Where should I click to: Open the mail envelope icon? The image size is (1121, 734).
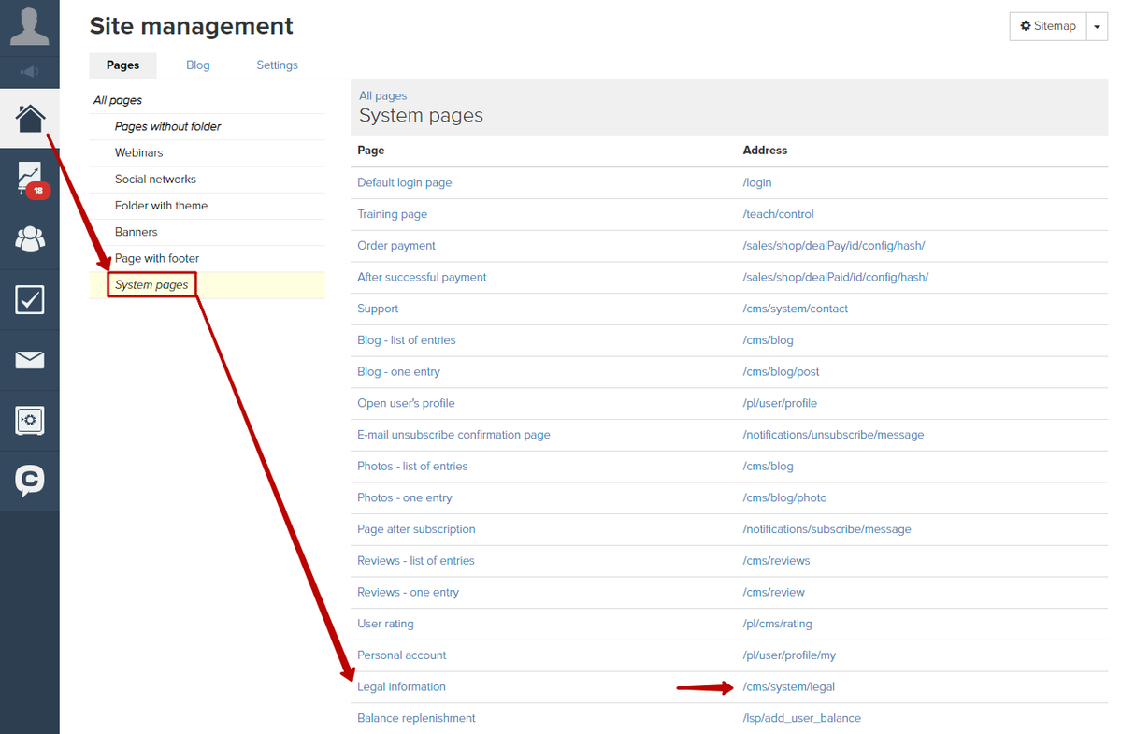(x=29, y=359)
